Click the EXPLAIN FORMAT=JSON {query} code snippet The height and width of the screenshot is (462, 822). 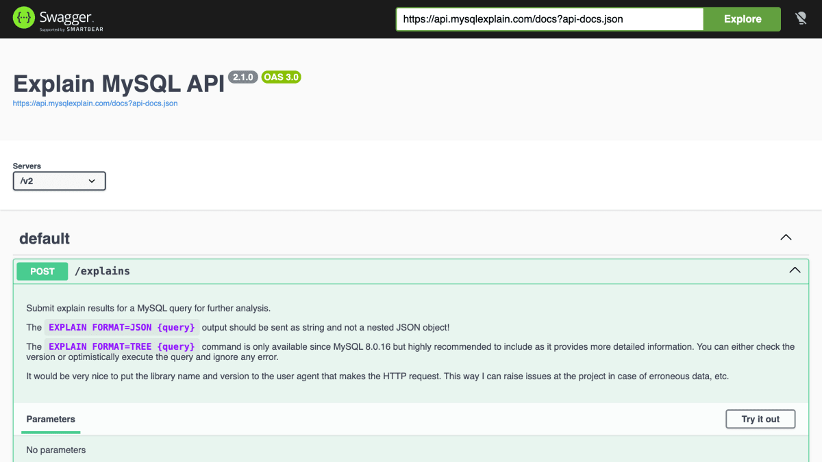tap(122, 327)
